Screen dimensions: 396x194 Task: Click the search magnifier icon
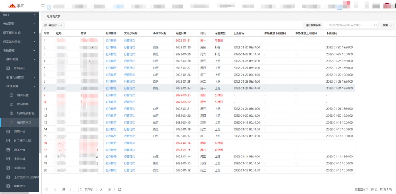pos(376,25)
